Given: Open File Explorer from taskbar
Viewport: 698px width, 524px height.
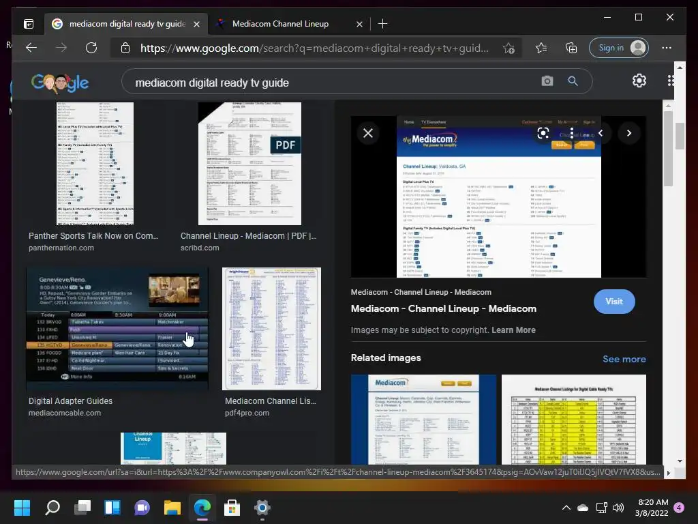Looking at the screenshot, I should tap(172, 508).
